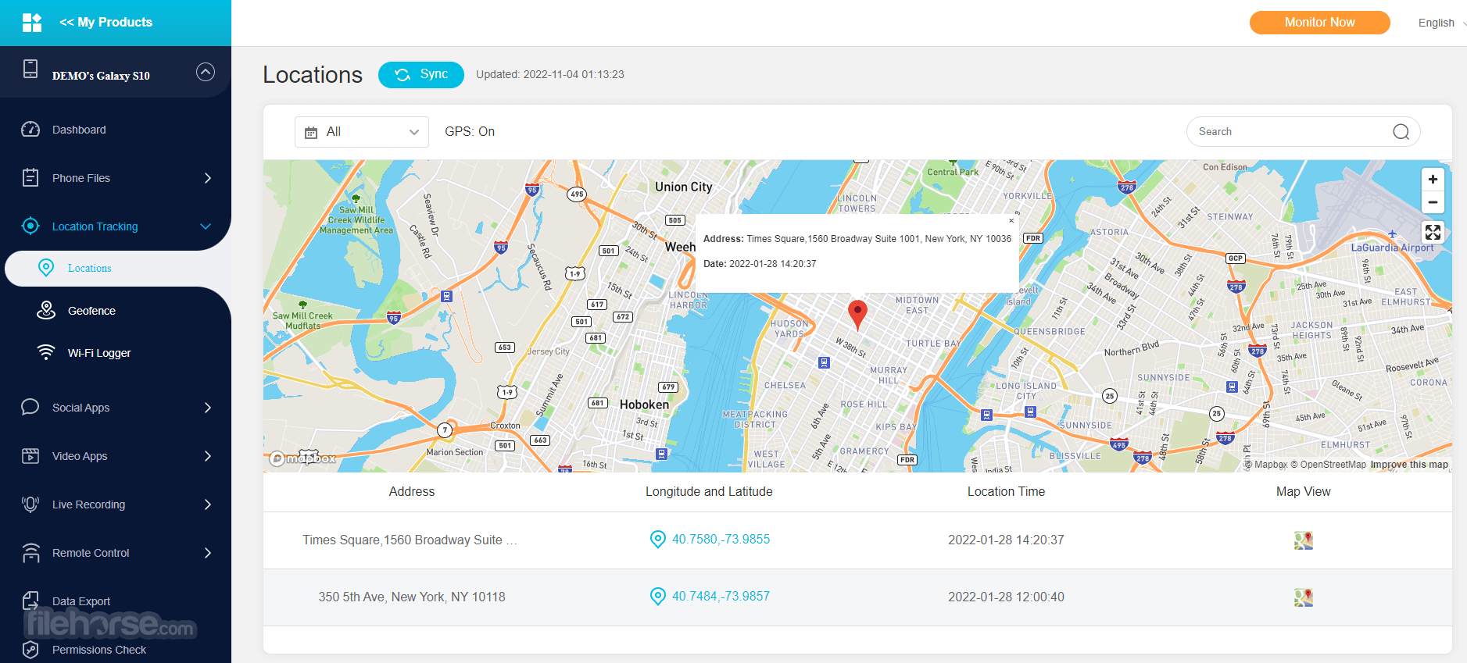The width and height of the screenshot is (1467, 663).
Task: Click the GPS: On status text
Action: (470, 132)
